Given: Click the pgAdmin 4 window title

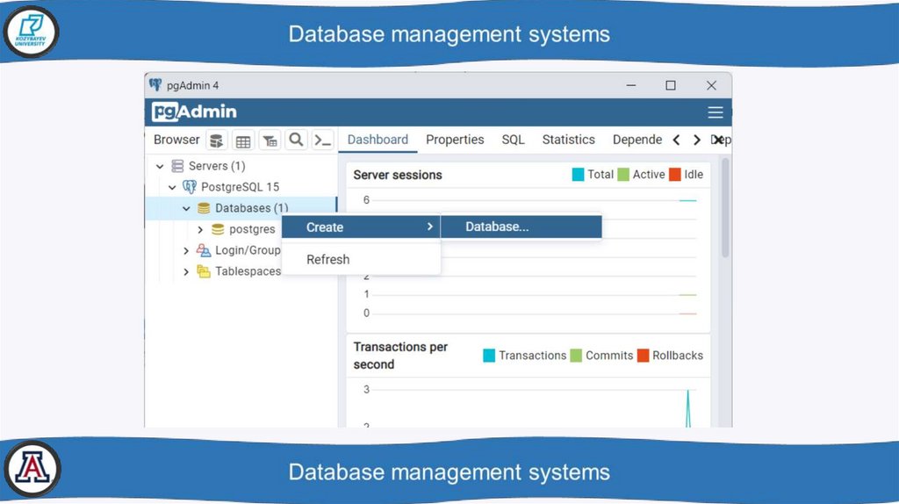Looking at the screenshot, I should (192, 85).
